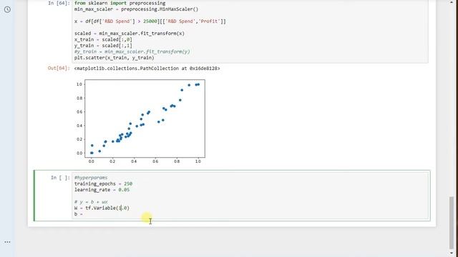Click the scatter plot output image

coord(141,121)
